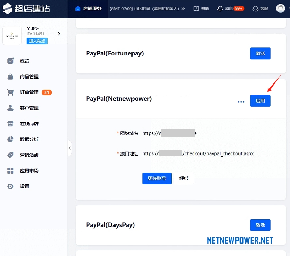Collapse the left sidebar panel
This screenshot has height=256, width=290.
(x=70, y=148)
